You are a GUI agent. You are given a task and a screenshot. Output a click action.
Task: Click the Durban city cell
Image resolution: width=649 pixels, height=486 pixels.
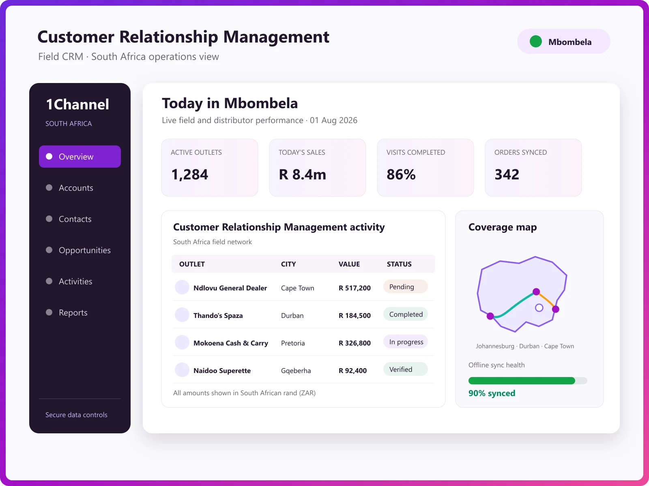(292, 315)
